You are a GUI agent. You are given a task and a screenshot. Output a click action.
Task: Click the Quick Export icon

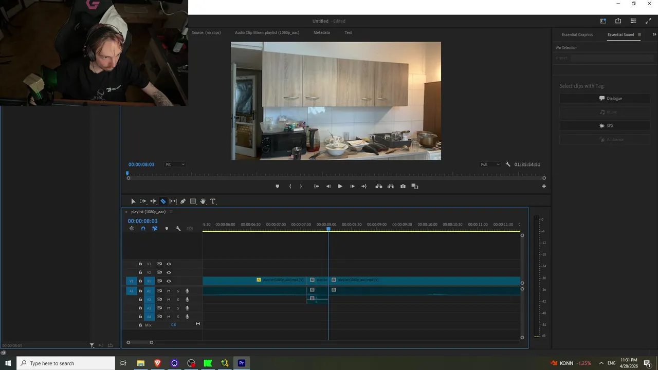(618, 21)
